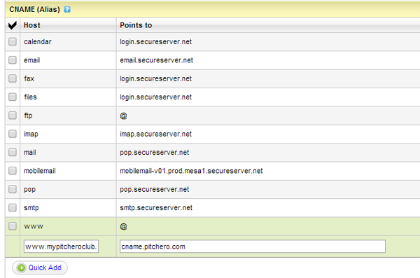Image resolution: width=420 pixels, height=278 pixels.
Task: Open the CNAME (Alias) help icon
Action: click(x=67, y=9)
